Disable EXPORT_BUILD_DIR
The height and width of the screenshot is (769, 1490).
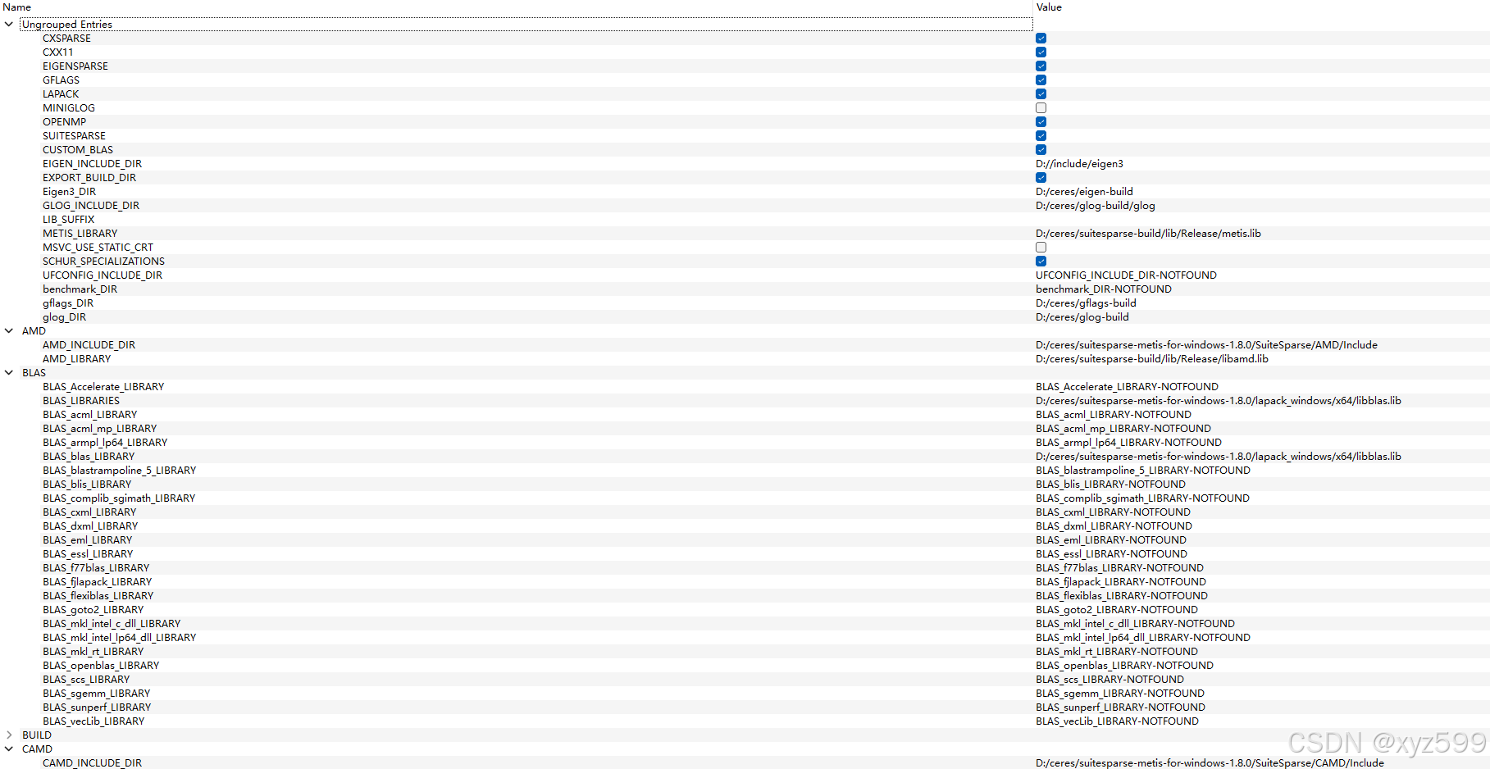[x=1041, y=177]
